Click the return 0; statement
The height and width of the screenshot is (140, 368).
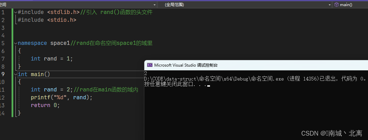(x=45, y=105)
